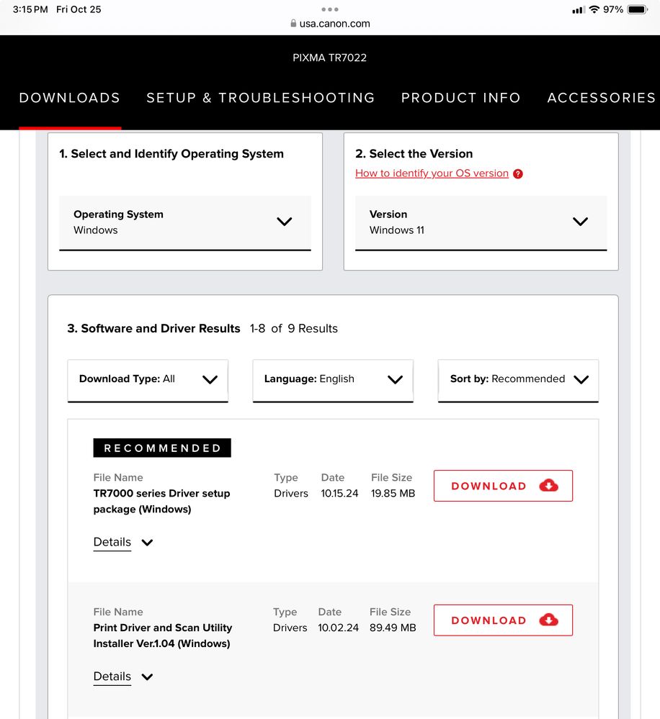Tap the Wi-Fi icon in status bar
This screenshot has width=660, height=719.
click(594, 9)
